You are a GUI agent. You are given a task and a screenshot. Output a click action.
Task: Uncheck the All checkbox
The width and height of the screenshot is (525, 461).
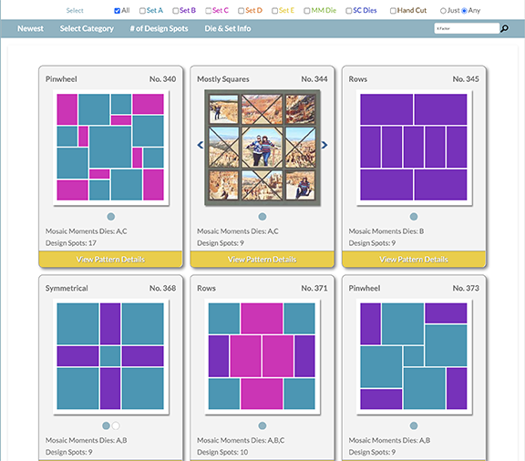point(117,11)
